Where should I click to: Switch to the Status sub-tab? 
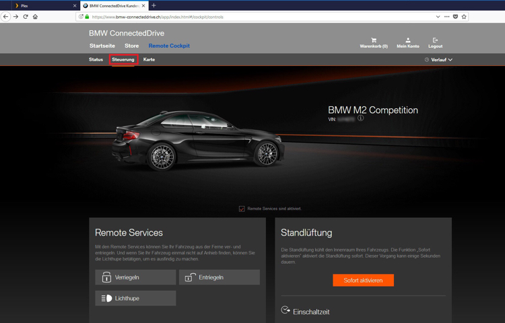click(x=96, y=59)
